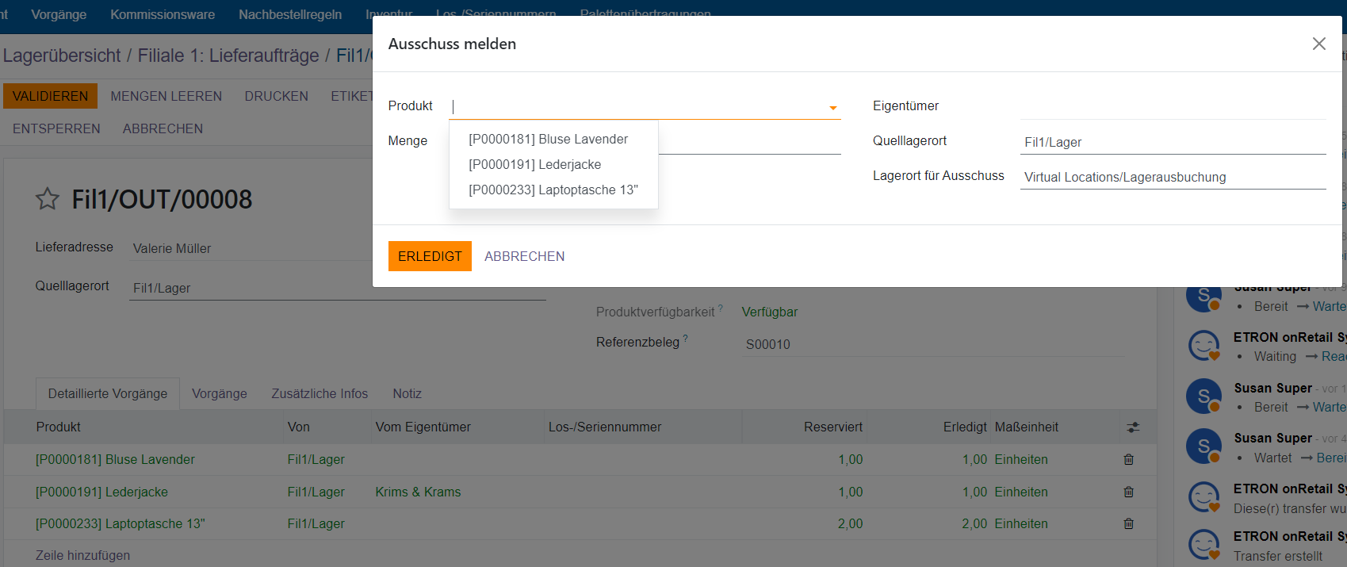
Task: Click the Produktverfügbarkeit help question mark
Action: pos(721,308)
